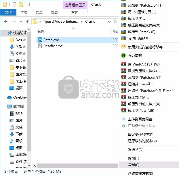Screen dimensions: 179x175
Task: Choose 添加到 "Patch.zip" (T) menu item
Action: (149, 5)
